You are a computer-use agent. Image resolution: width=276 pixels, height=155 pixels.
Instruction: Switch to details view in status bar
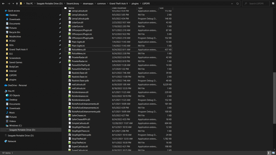(269, 153)
